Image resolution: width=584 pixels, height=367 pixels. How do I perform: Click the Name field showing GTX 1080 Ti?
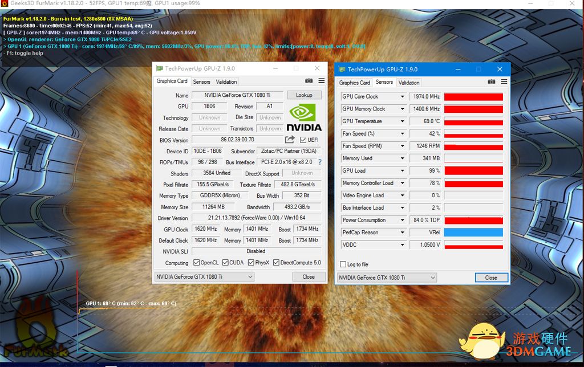point(237,95)
